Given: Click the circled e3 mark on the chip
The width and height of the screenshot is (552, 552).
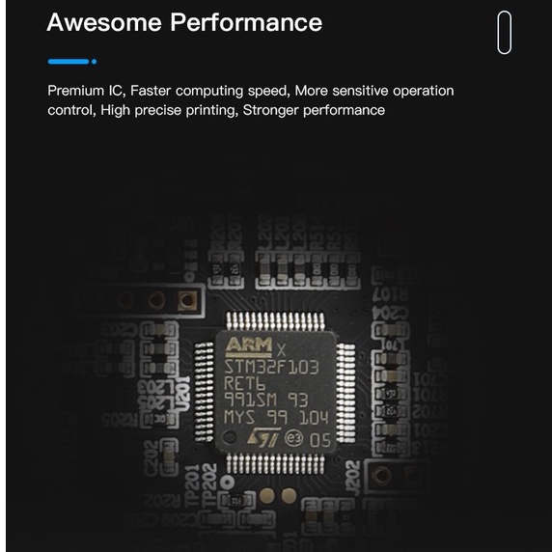Looking at the screenshot, I should click(x=293, y=438).
